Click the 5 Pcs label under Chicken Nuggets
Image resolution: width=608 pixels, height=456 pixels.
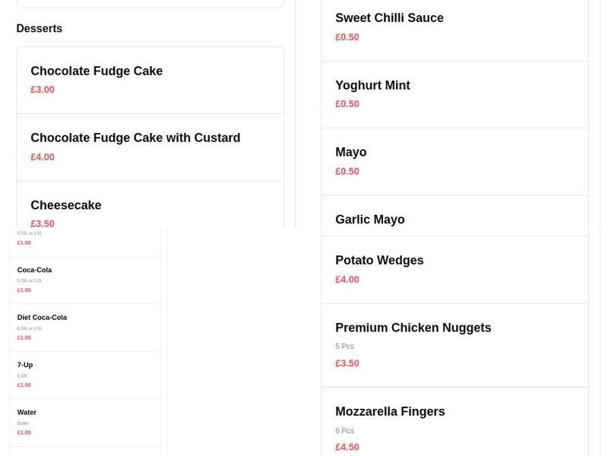coord(344,346)
